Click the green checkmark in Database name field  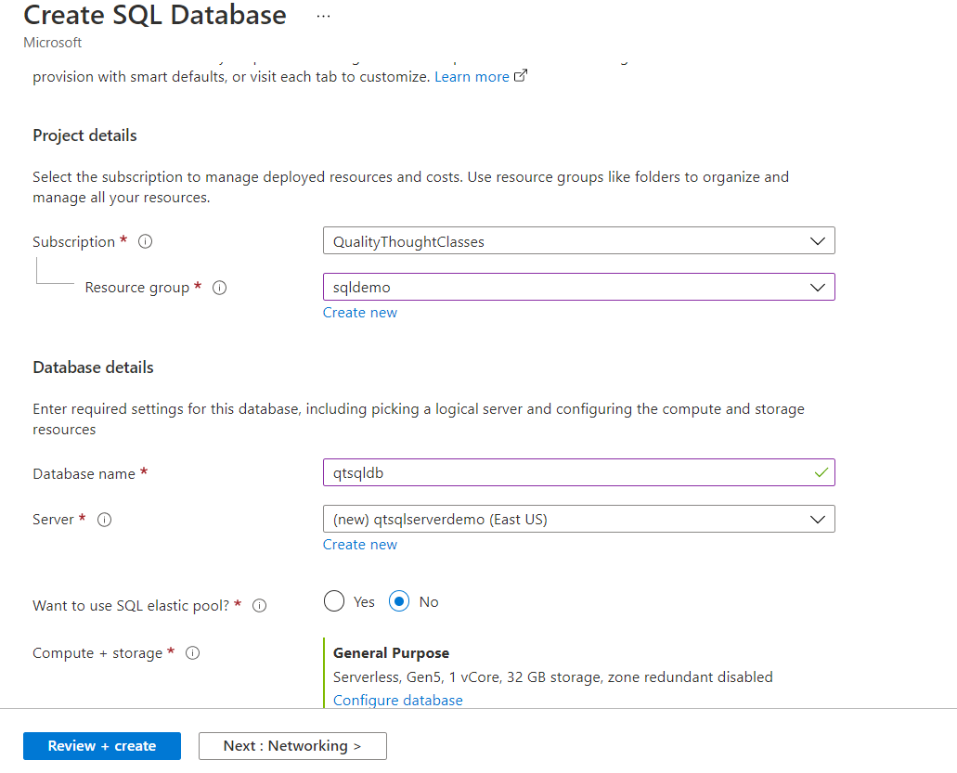[x=821, y=473]
